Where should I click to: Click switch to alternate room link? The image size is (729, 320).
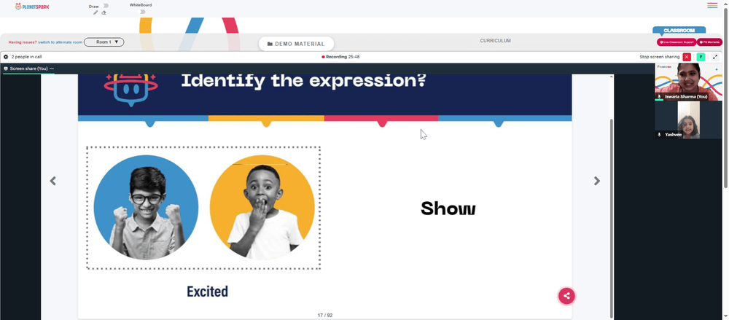(x=60, y=42)
